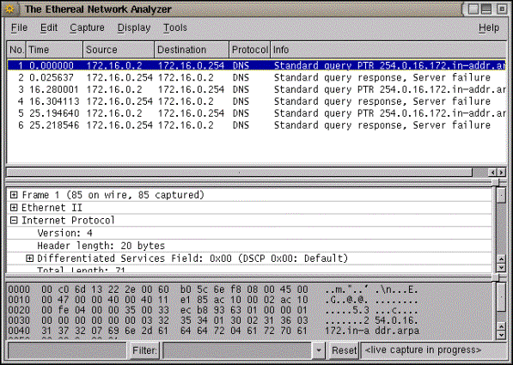Click the protocol tree scroll-down arrow
Viewport: 513px width, 365px height.
click(501, 268)
